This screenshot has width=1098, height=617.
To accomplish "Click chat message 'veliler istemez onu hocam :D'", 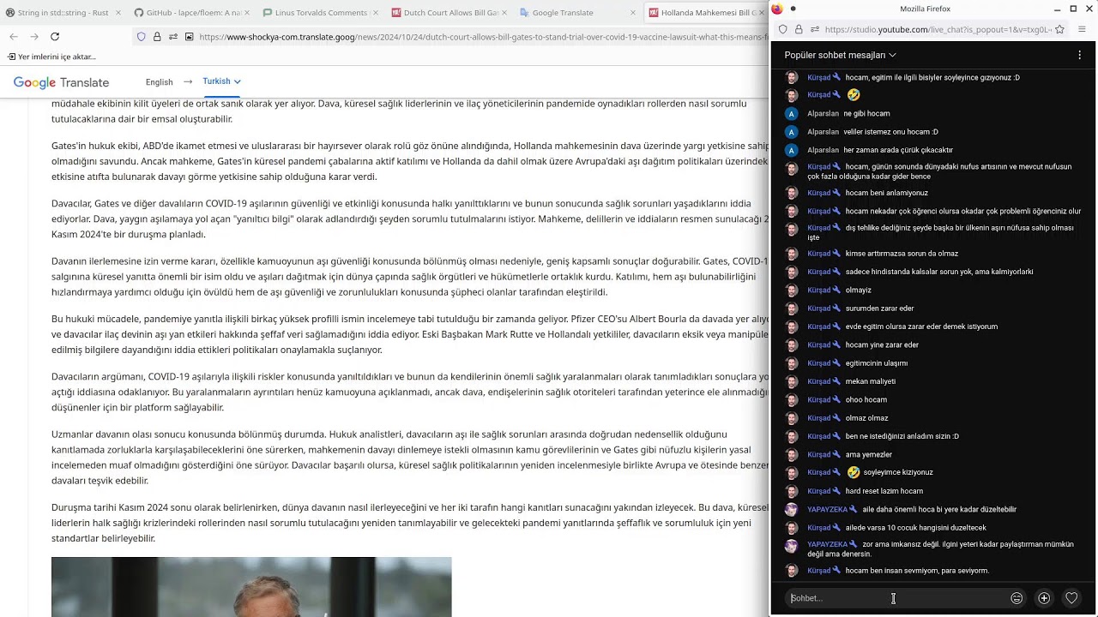I will pos(890,132).
